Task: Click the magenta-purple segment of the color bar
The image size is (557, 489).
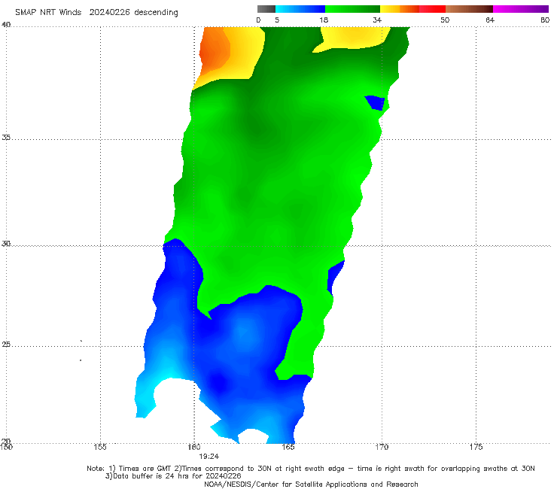Action: point(521,9)
